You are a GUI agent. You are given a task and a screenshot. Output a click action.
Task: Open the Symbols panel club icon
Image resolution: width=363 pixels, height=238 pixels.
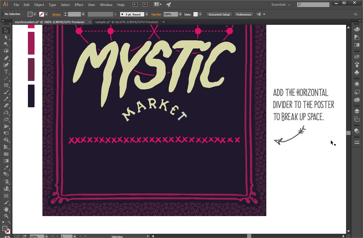click(x=357, y=72)
